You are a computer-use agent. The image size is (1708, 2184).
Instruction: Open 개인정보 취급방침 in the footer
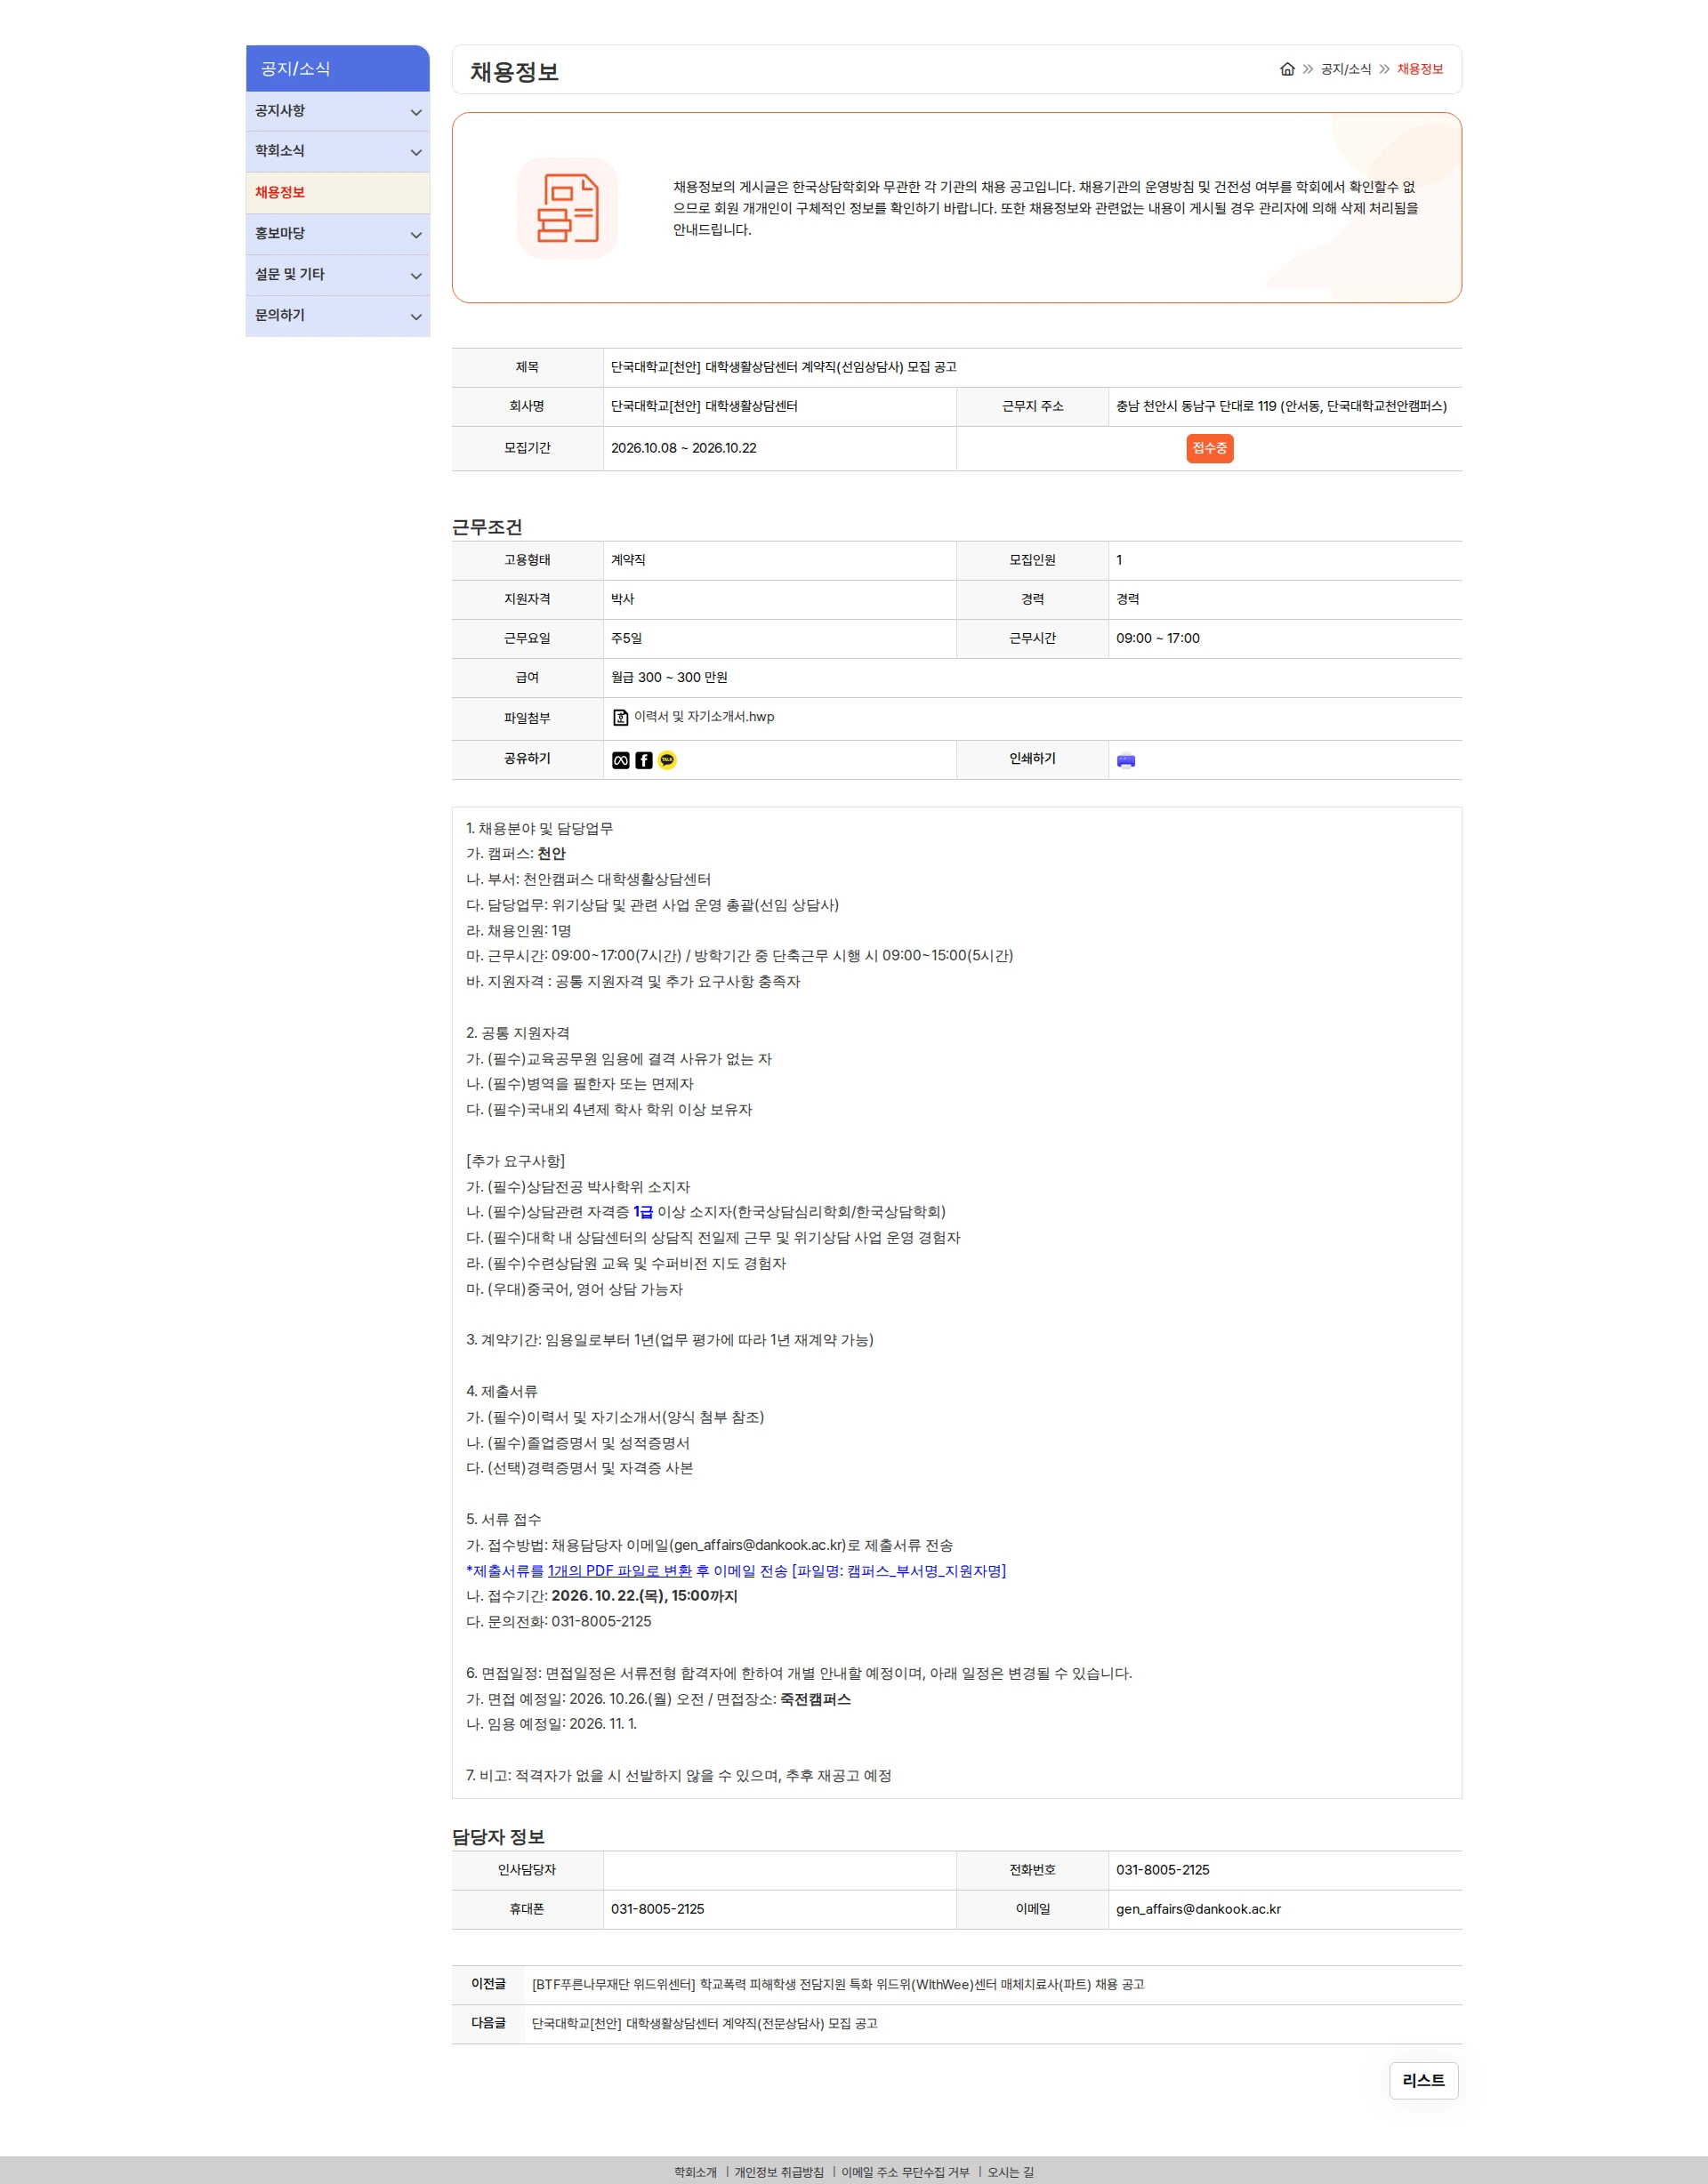coord(778,2172)
